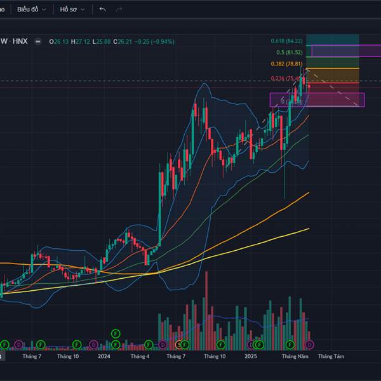Image resolution: width=381 pixels, height=381 pixels.
Task: Click the greyed redo arrow in the toolbar
Action: pos(119,10)
